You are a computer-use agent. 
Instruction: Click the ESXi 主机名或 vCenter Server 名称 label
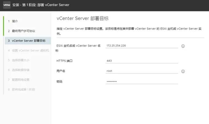[78, 48]
